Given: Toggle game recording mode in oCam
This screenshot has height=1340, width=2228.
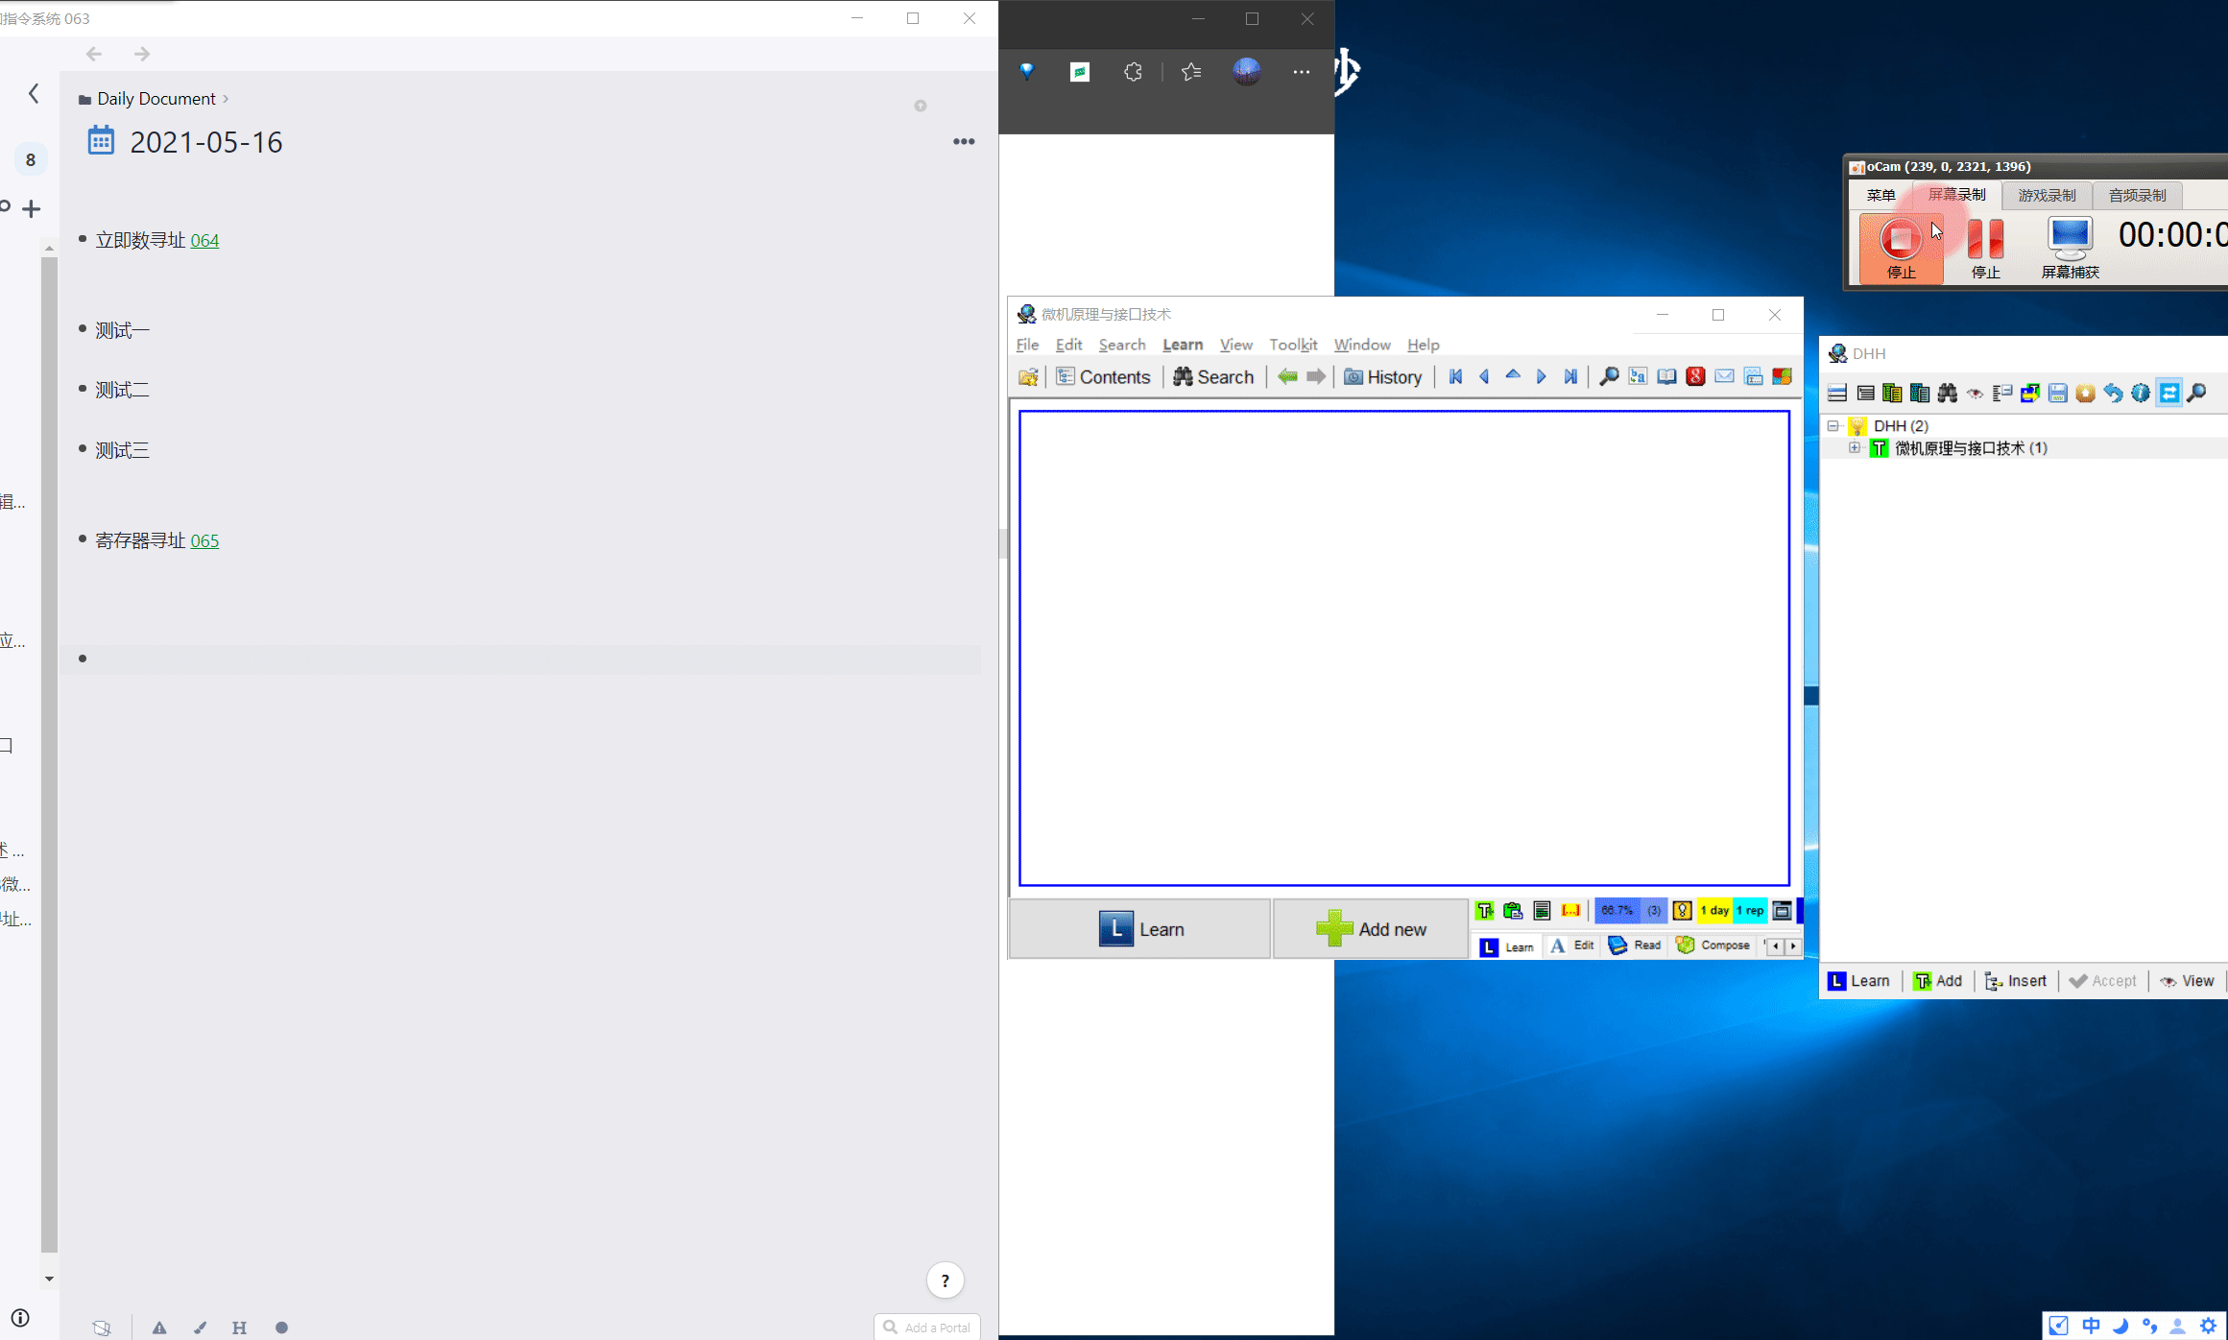Looking at the screenshot, I should point(2045,194).
